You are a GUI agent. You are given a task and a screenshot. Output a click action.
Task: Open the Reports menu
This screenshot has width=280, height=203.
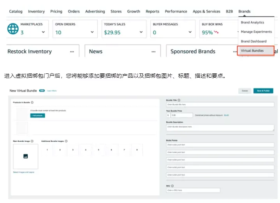click(x=152, y=11)
